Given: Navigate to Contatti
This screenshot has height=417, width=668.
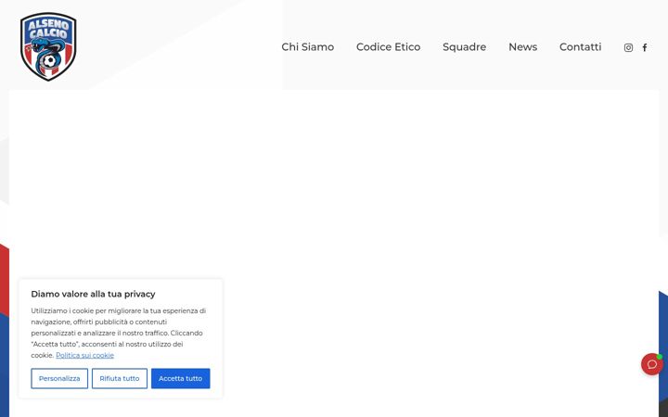Looking at the screenshot, I should pos(580,47).
